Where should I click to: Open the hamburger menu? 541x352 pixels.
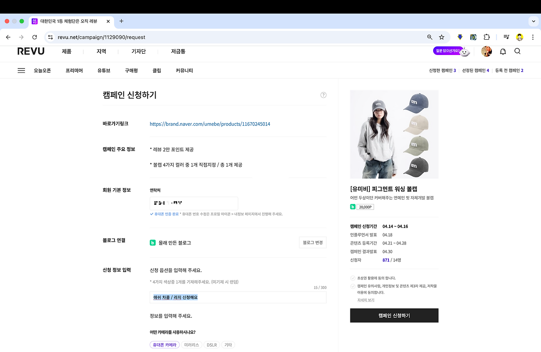coord(21,70)
